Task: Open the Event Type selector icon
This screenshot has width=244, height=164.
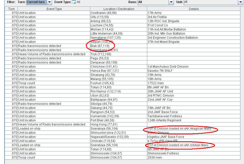Action: 74,2
